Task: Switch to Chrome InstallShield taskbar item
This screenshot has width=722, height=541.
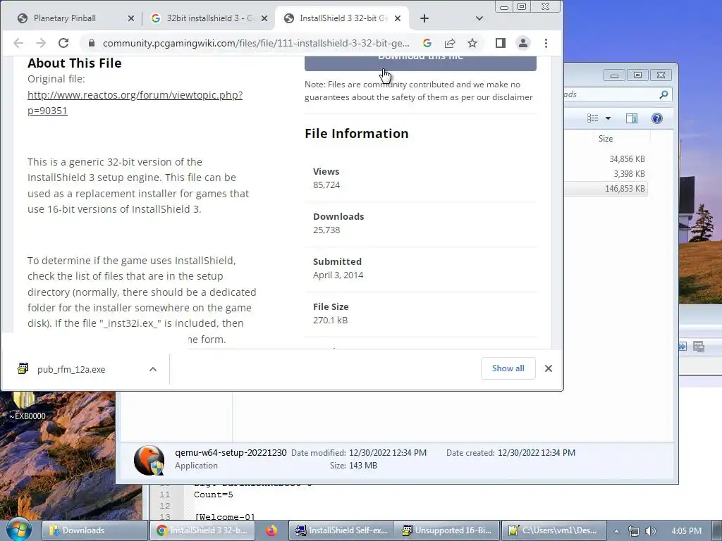Action: pos(202,530)
